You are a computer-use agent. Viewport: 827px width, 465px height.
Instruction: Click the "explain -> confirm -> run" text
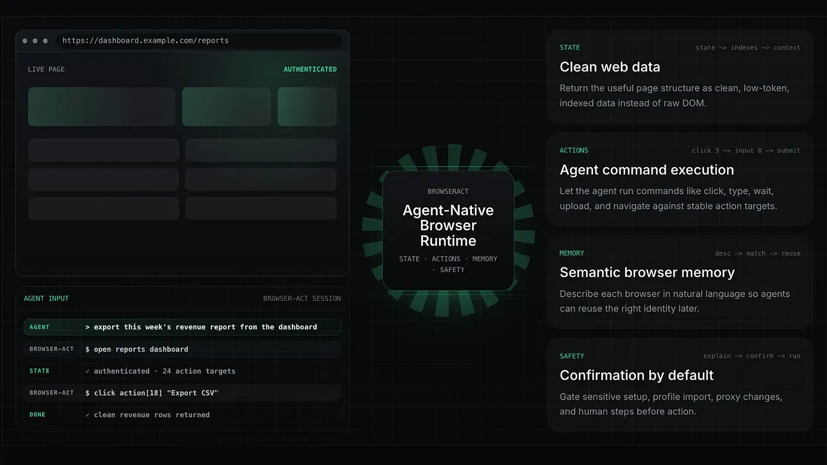point(752,356)
